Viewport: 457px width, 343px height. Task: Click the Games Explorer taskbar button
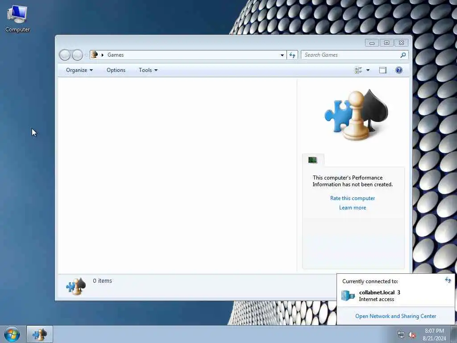[x=40, y=334]
